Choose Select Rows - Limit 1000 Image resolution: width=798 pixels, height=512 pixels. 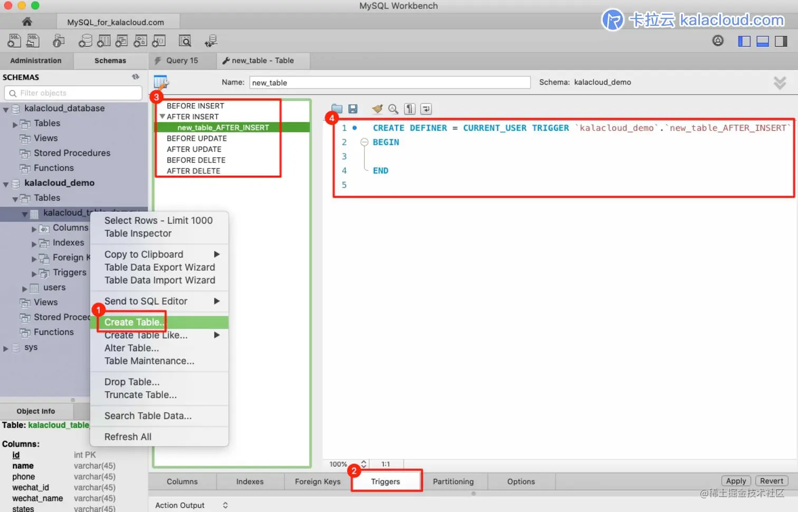click(159, 221)
